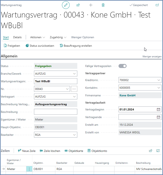Click into Wartungsvertragsnr. field

[56, 81]
